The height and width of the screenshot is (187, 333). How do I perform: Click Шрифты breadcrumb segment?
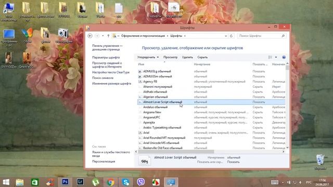point(176,36)
